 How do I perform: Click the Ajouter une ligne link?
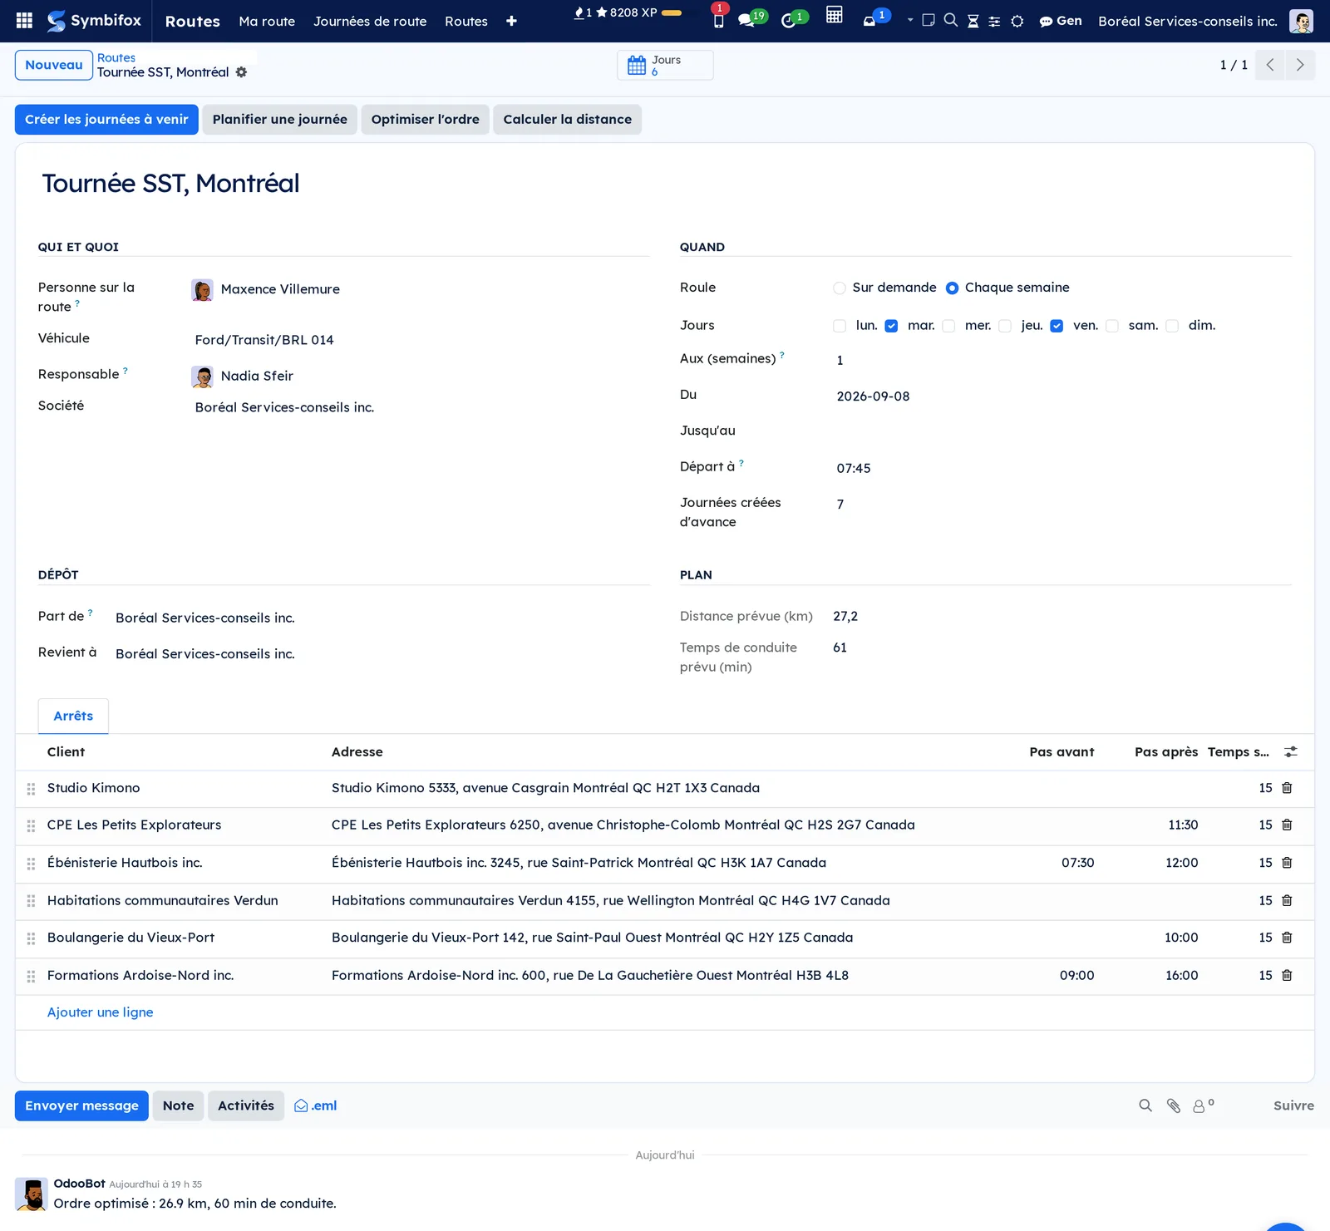click(101, 1012)
